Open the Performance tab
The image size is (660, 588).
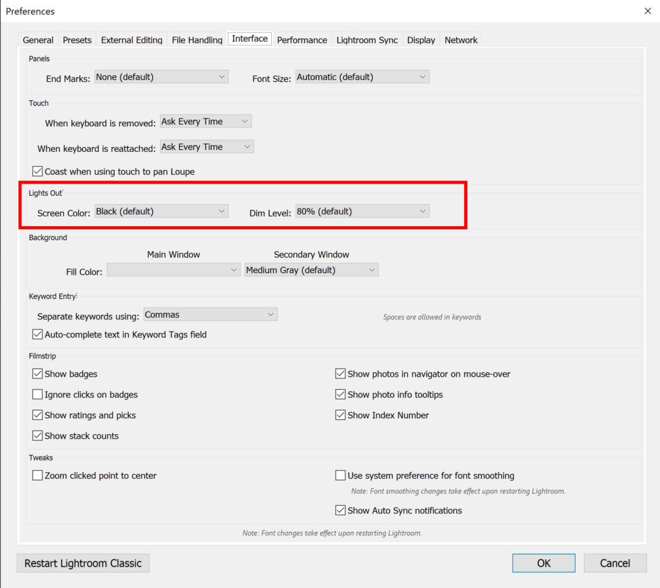302,40
